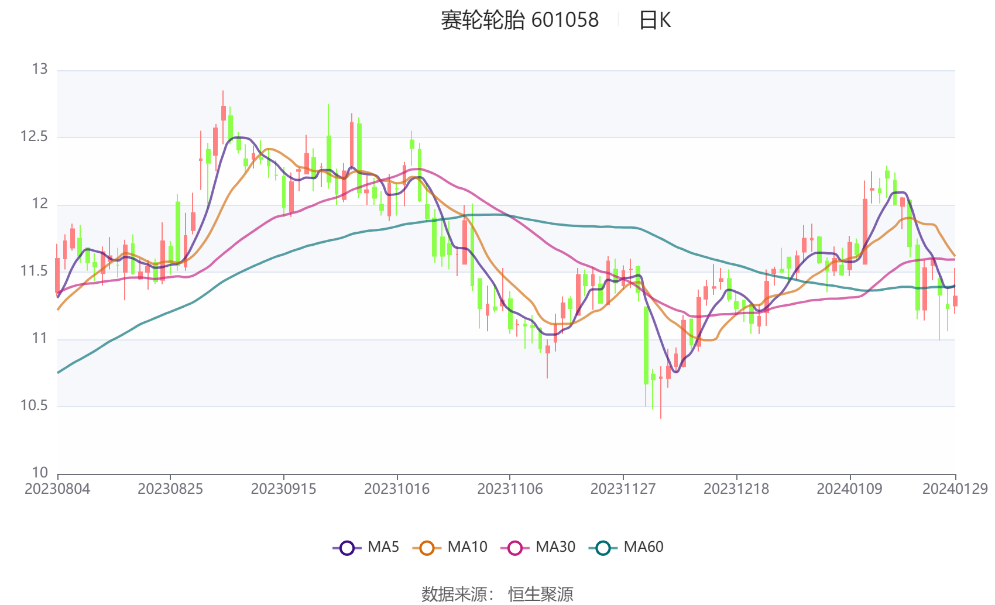This screenshot has width=995, height=605.
Task: Click the 20231016 x-axis date label
Action: 397,489
